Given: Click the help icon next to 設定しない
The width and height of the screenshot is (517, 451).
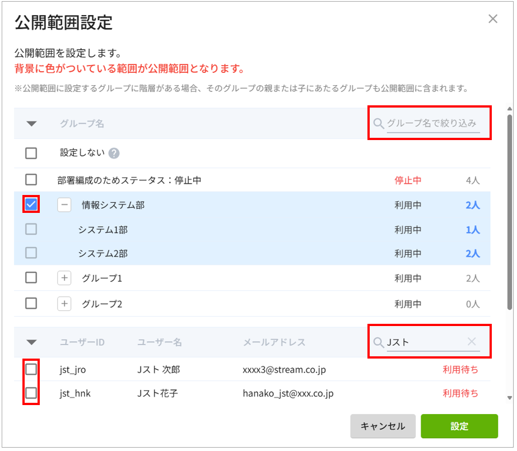Looking at the screenshot, I should pyautogui.click(x=114, y=154).
